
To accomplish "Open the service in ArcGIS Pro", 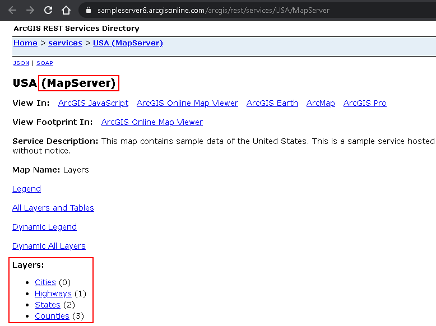I will [365, 103].
